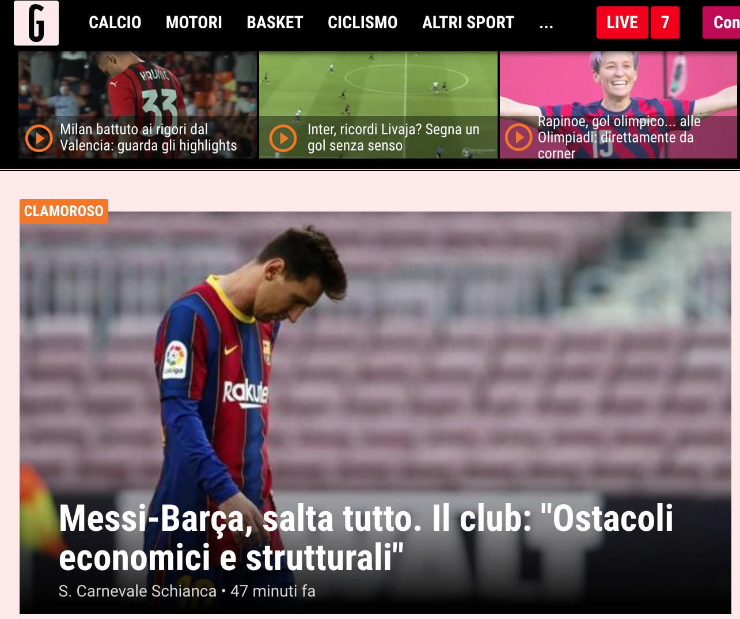The height and width of the screenshot is (619, 740).
Task: Click the live count badge 7
Action: [x=665, y=22]
